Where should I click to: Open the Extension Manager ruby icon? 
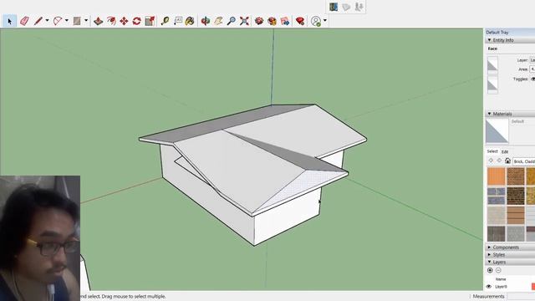[x=300, y=21]
